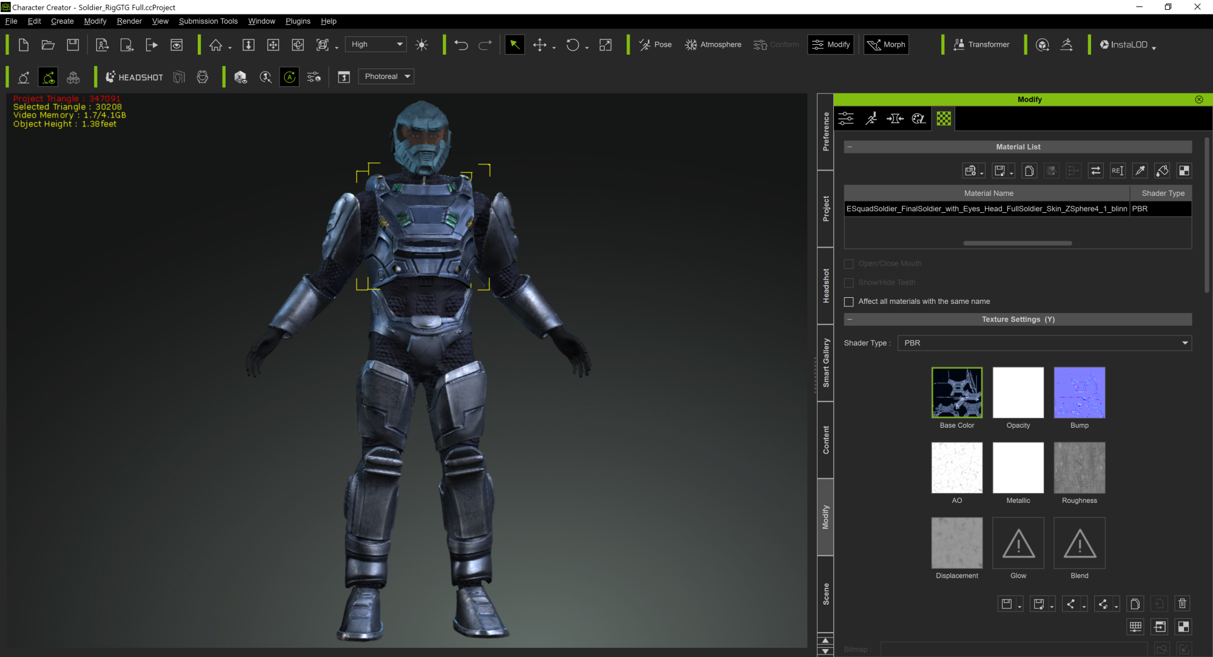This screenshot has height=657, width=1213.
Task: Expand the InstaLOD dropdown arrow
Action: click(1154, 47)
